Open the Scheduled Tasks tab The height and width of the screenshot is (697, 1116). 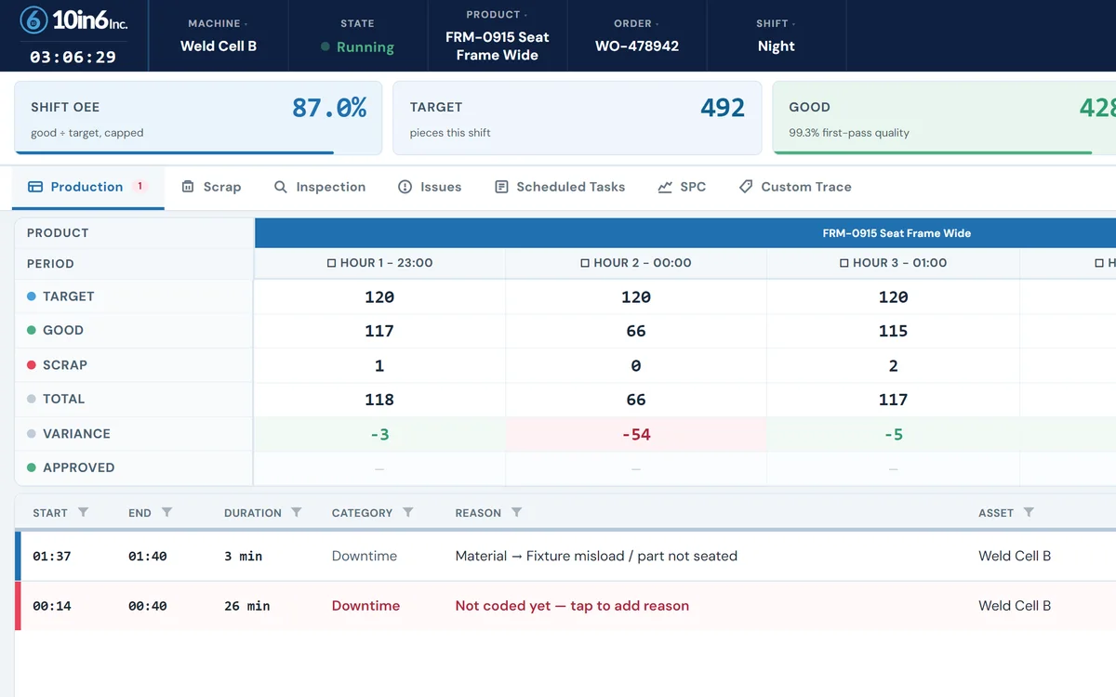[x=560, y=187]
